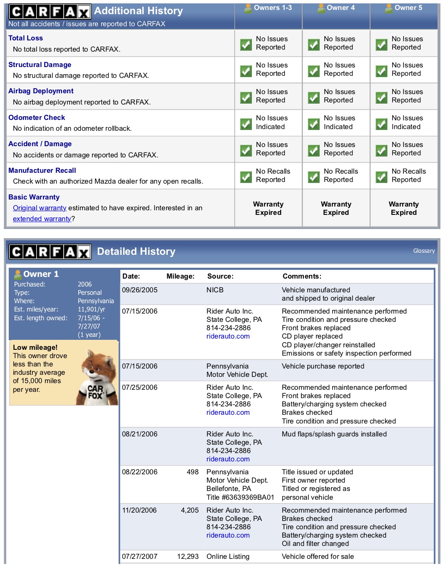
Task: Open the Odometer Check heading
Action: (37, 117)
